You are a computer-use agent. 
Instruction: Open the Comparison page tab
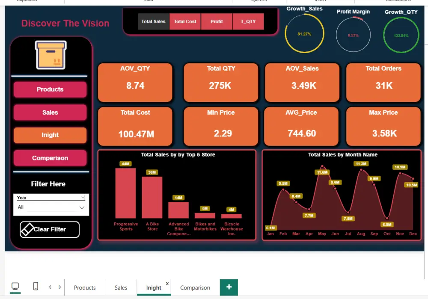(x=195, y=287)
